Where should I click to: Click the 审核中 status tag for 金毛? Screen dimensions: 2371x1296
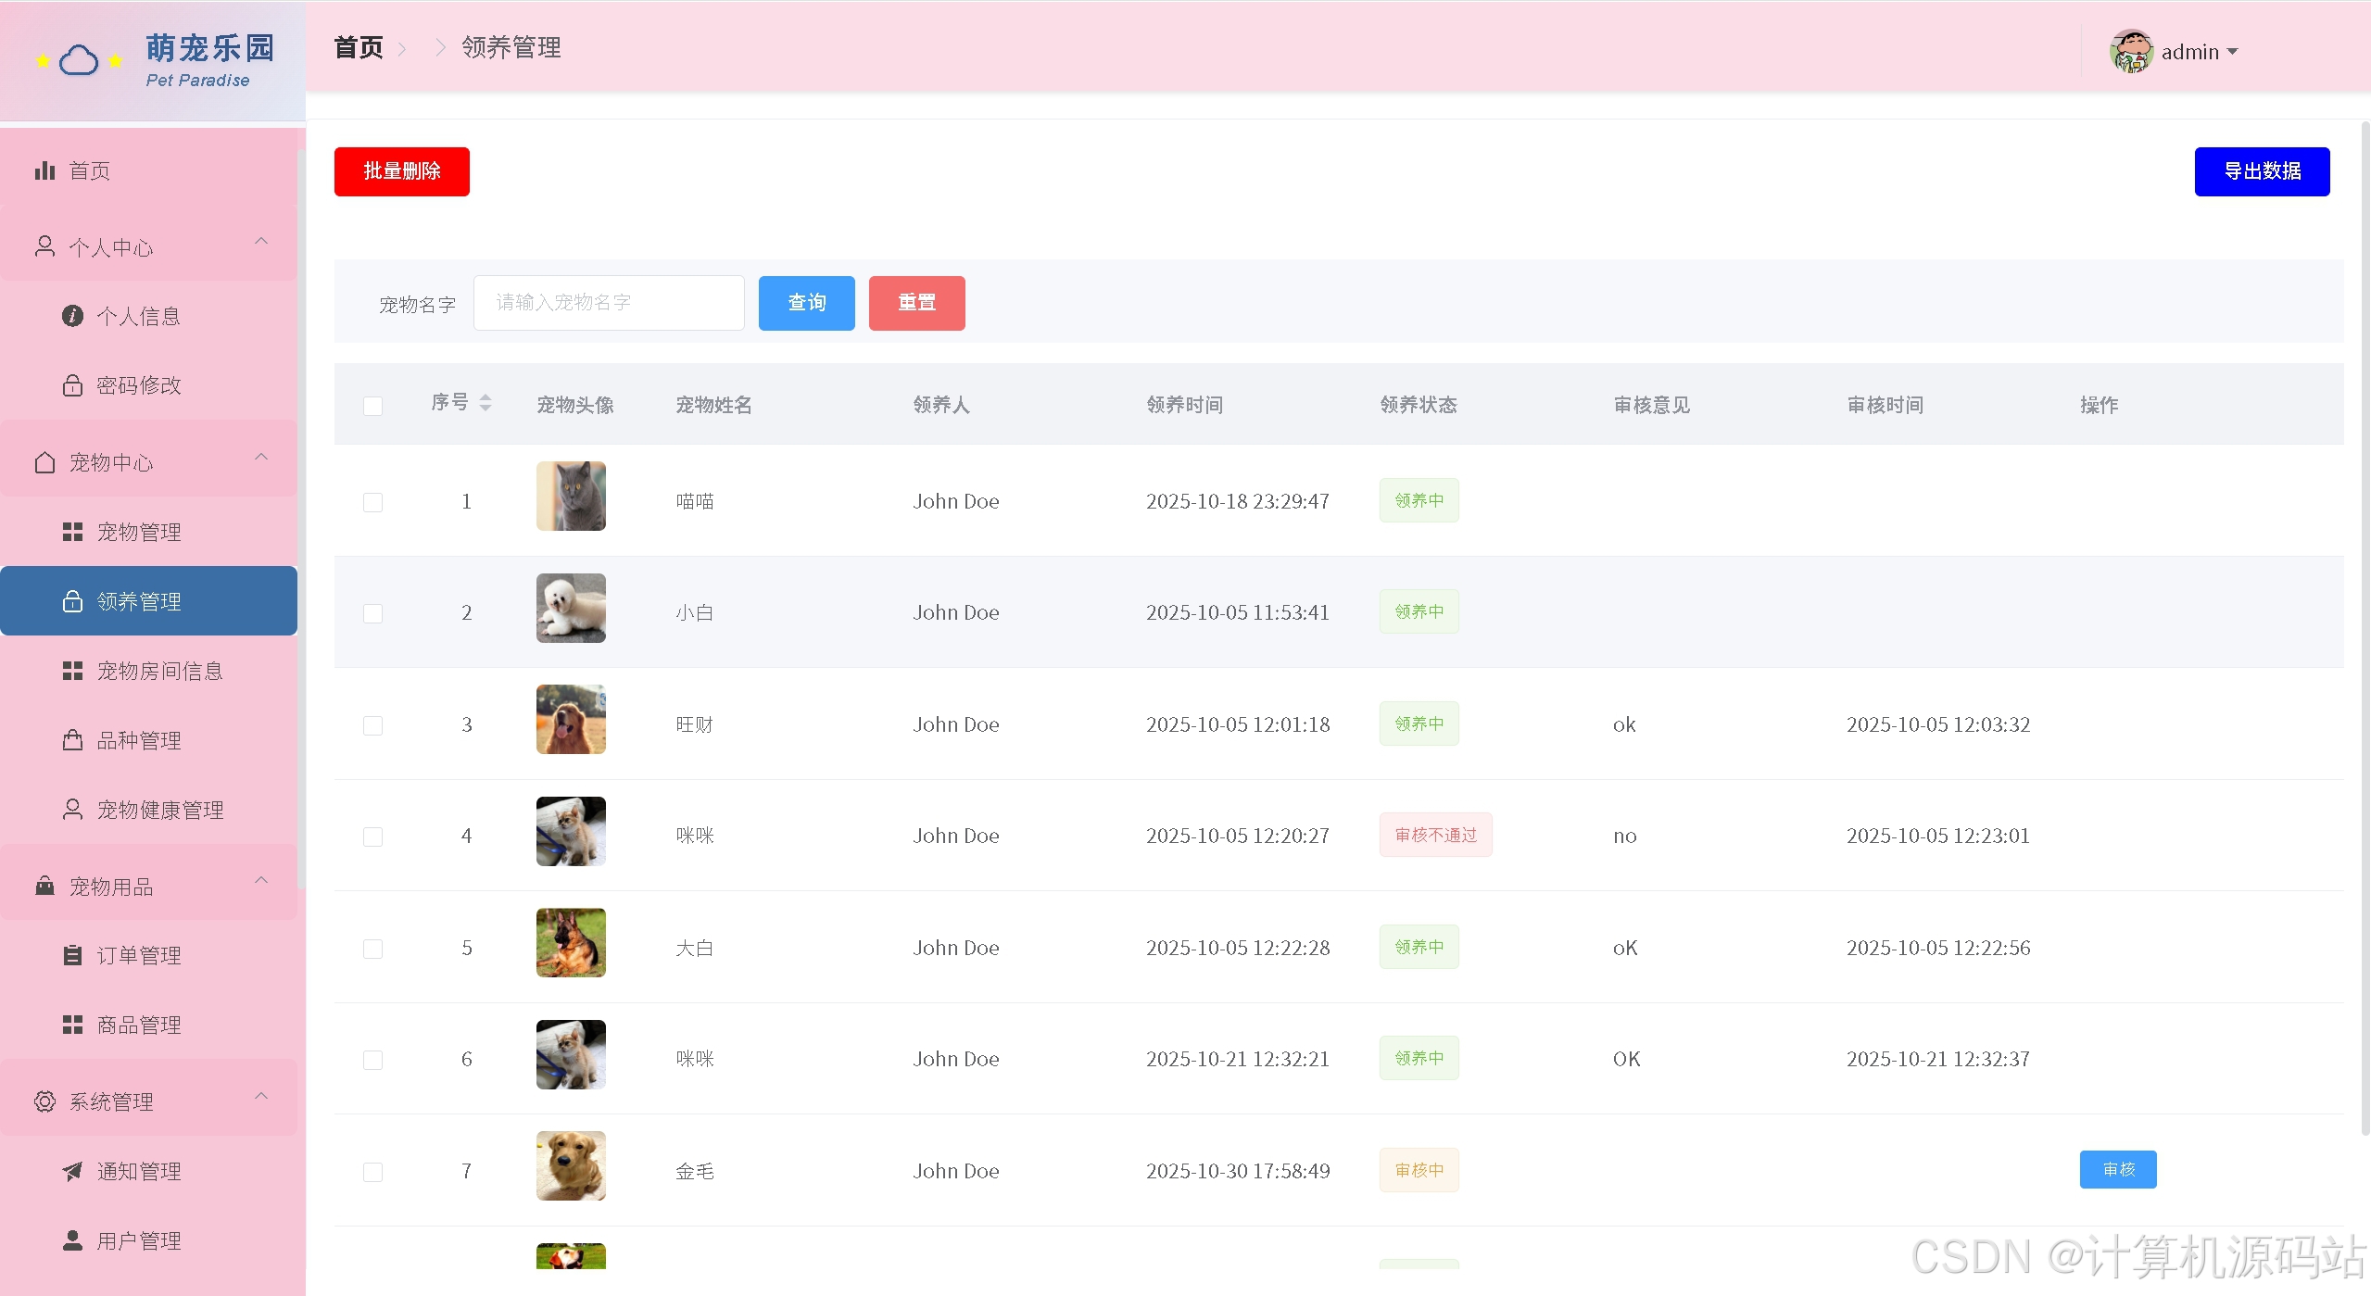pos(1419,1170)
